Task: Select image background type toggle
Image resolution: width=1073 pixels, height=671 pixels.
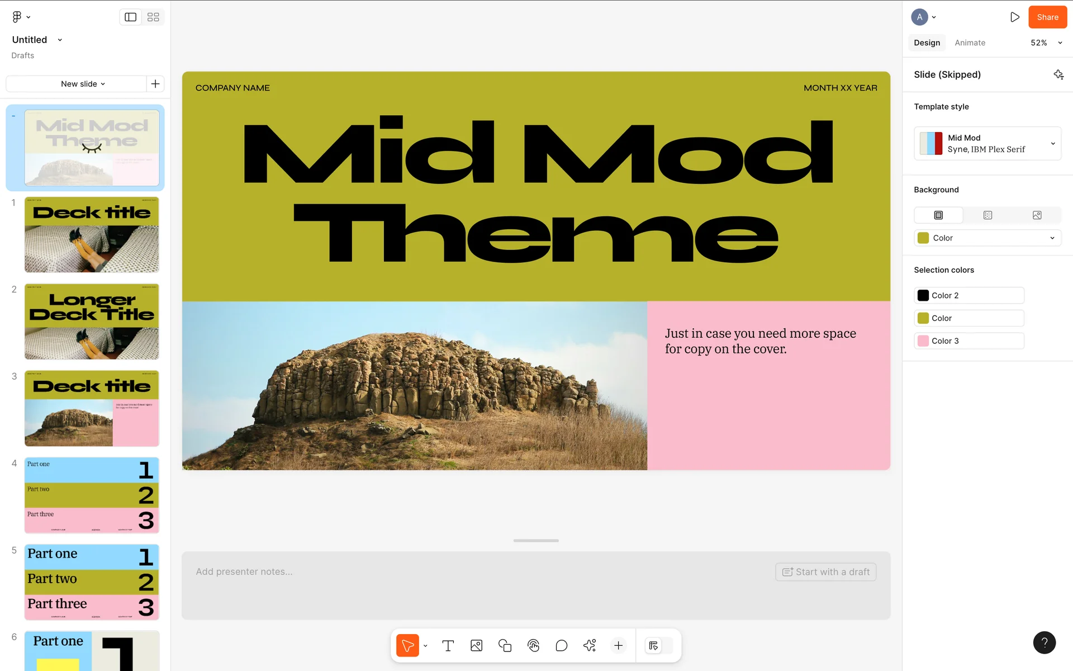Action: pos(1037,215)
